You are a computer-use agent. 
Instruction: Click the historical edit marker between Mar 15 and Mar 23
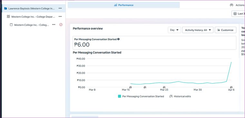(x=145, y=87)
